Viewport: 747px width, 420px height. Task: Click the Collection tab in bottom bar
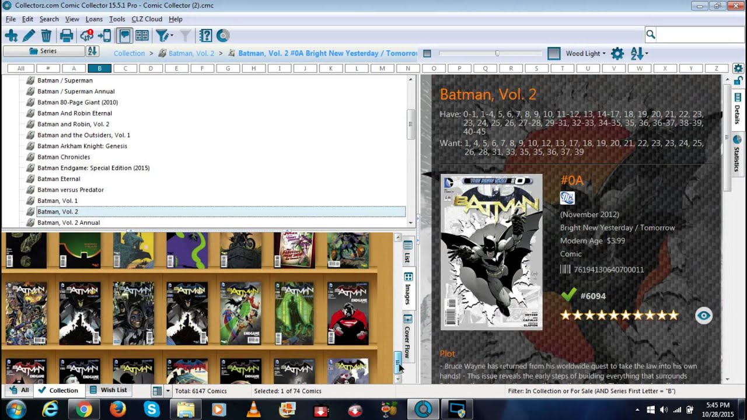pos(58,390)
